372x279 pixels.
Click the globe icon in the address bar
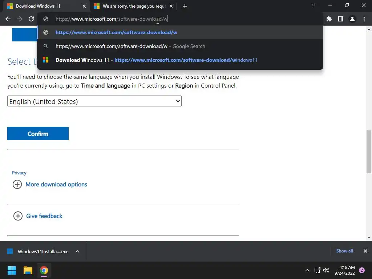click(46, 19)
